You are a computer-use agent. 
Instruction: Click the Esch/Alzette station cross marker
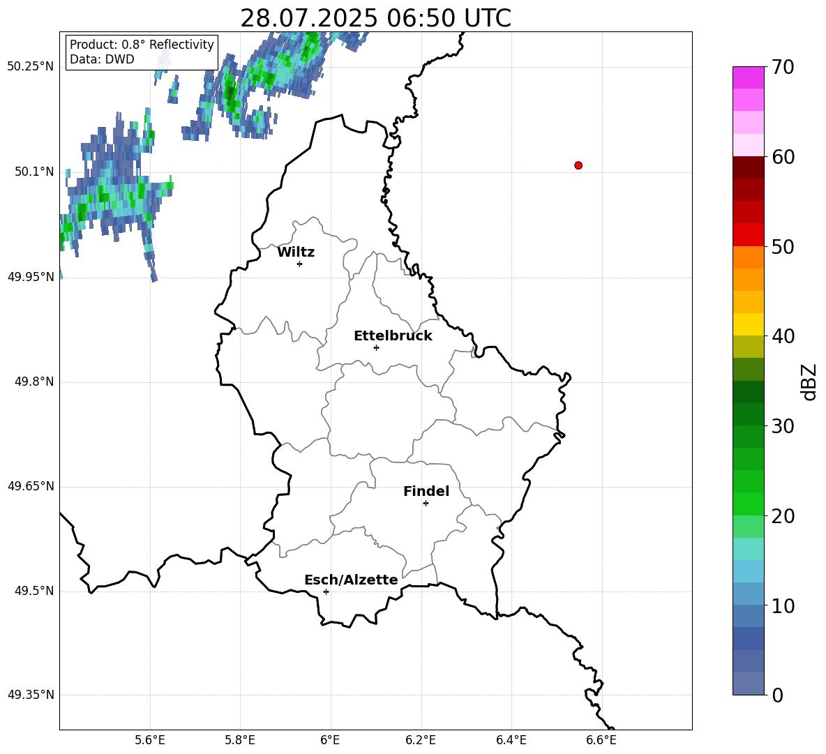(326, 591)
